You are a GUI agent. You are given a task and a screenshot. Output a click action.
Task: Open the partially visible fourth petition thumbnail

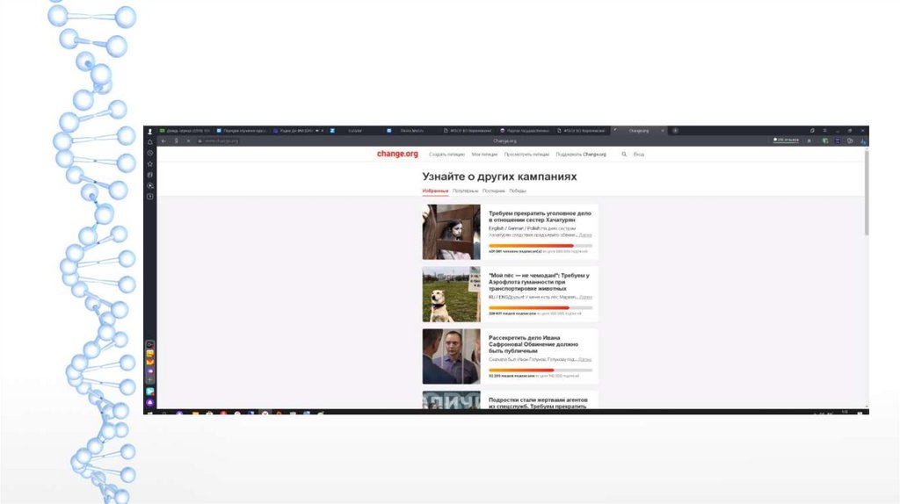451,400
